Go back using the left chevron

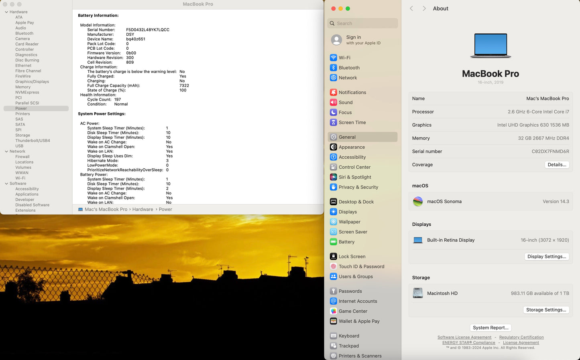[411, 8]
